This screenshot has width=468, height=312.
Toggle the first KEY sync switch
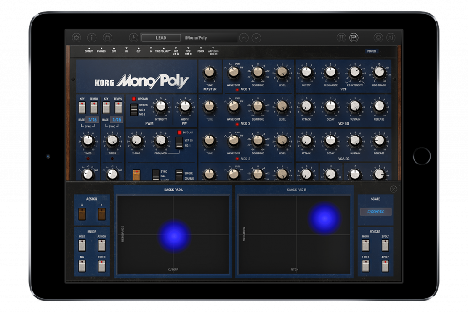82,107
